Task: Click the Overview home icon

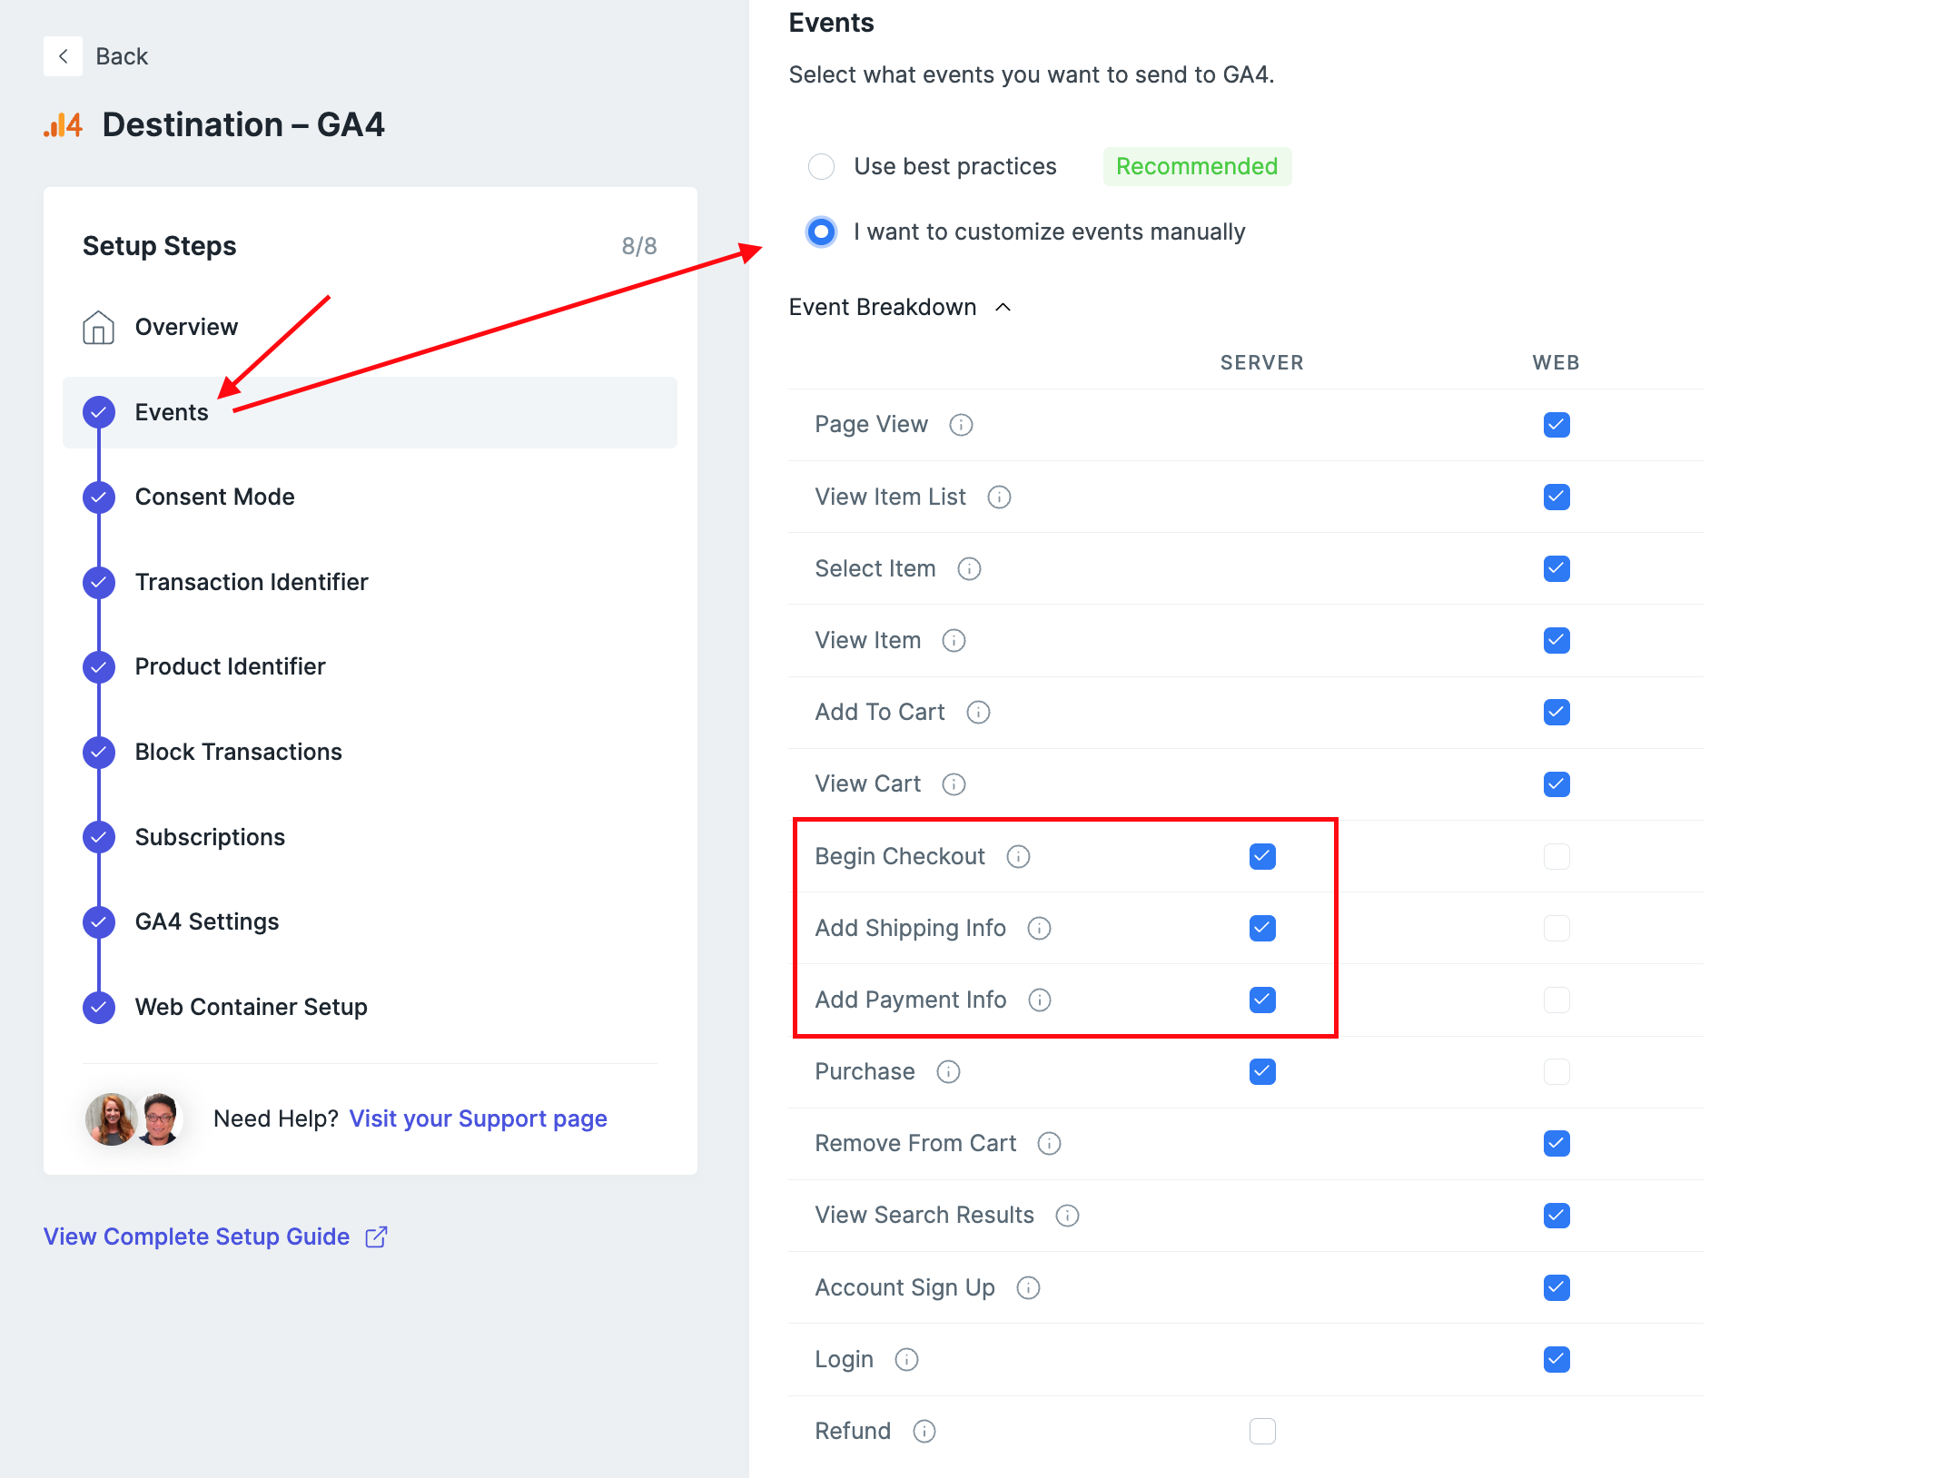Action: click(x=98, y=327)
